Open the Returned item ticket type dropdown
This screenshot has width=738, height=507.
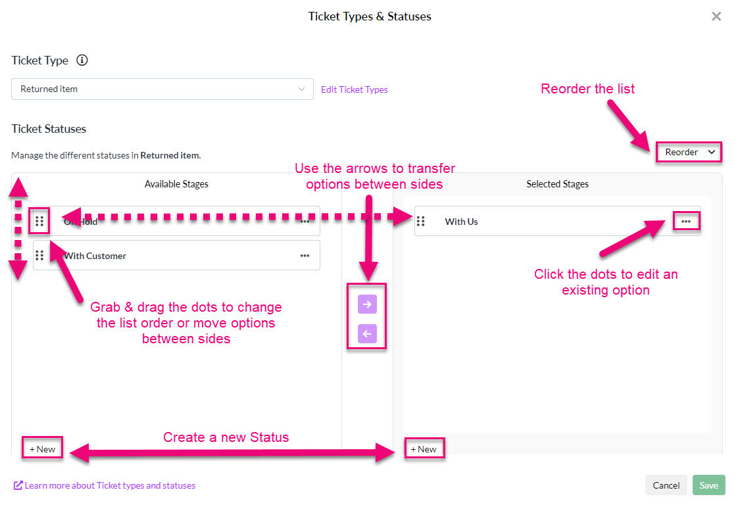point(162,89)
